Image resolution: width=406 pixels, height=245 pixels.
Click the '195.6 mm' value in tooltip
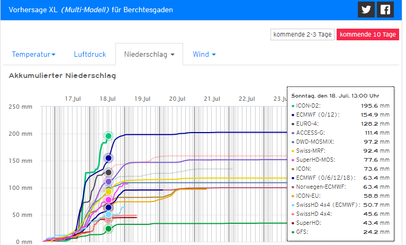click(x=375, y=106)
